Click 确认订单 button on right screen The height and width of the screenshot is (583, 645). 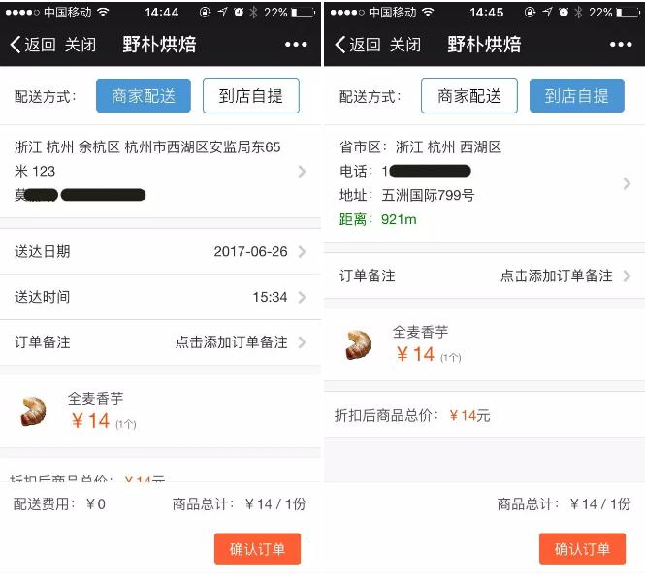point(583,549)
